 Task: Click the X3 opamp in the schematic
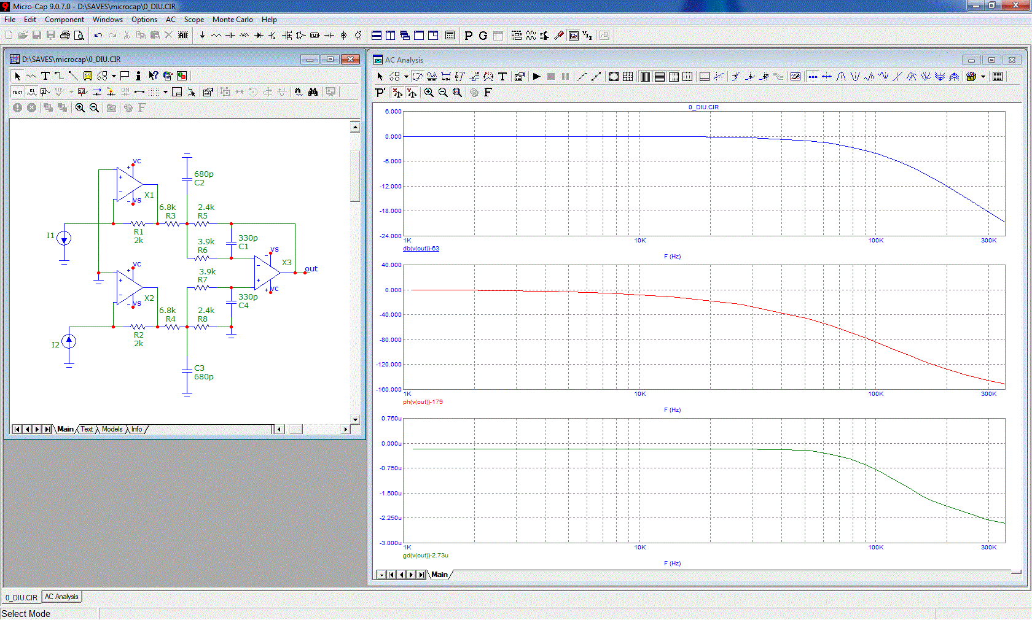point(267,273)
